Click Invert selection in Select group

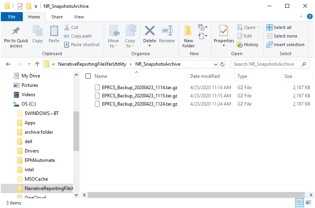point(285,45)
